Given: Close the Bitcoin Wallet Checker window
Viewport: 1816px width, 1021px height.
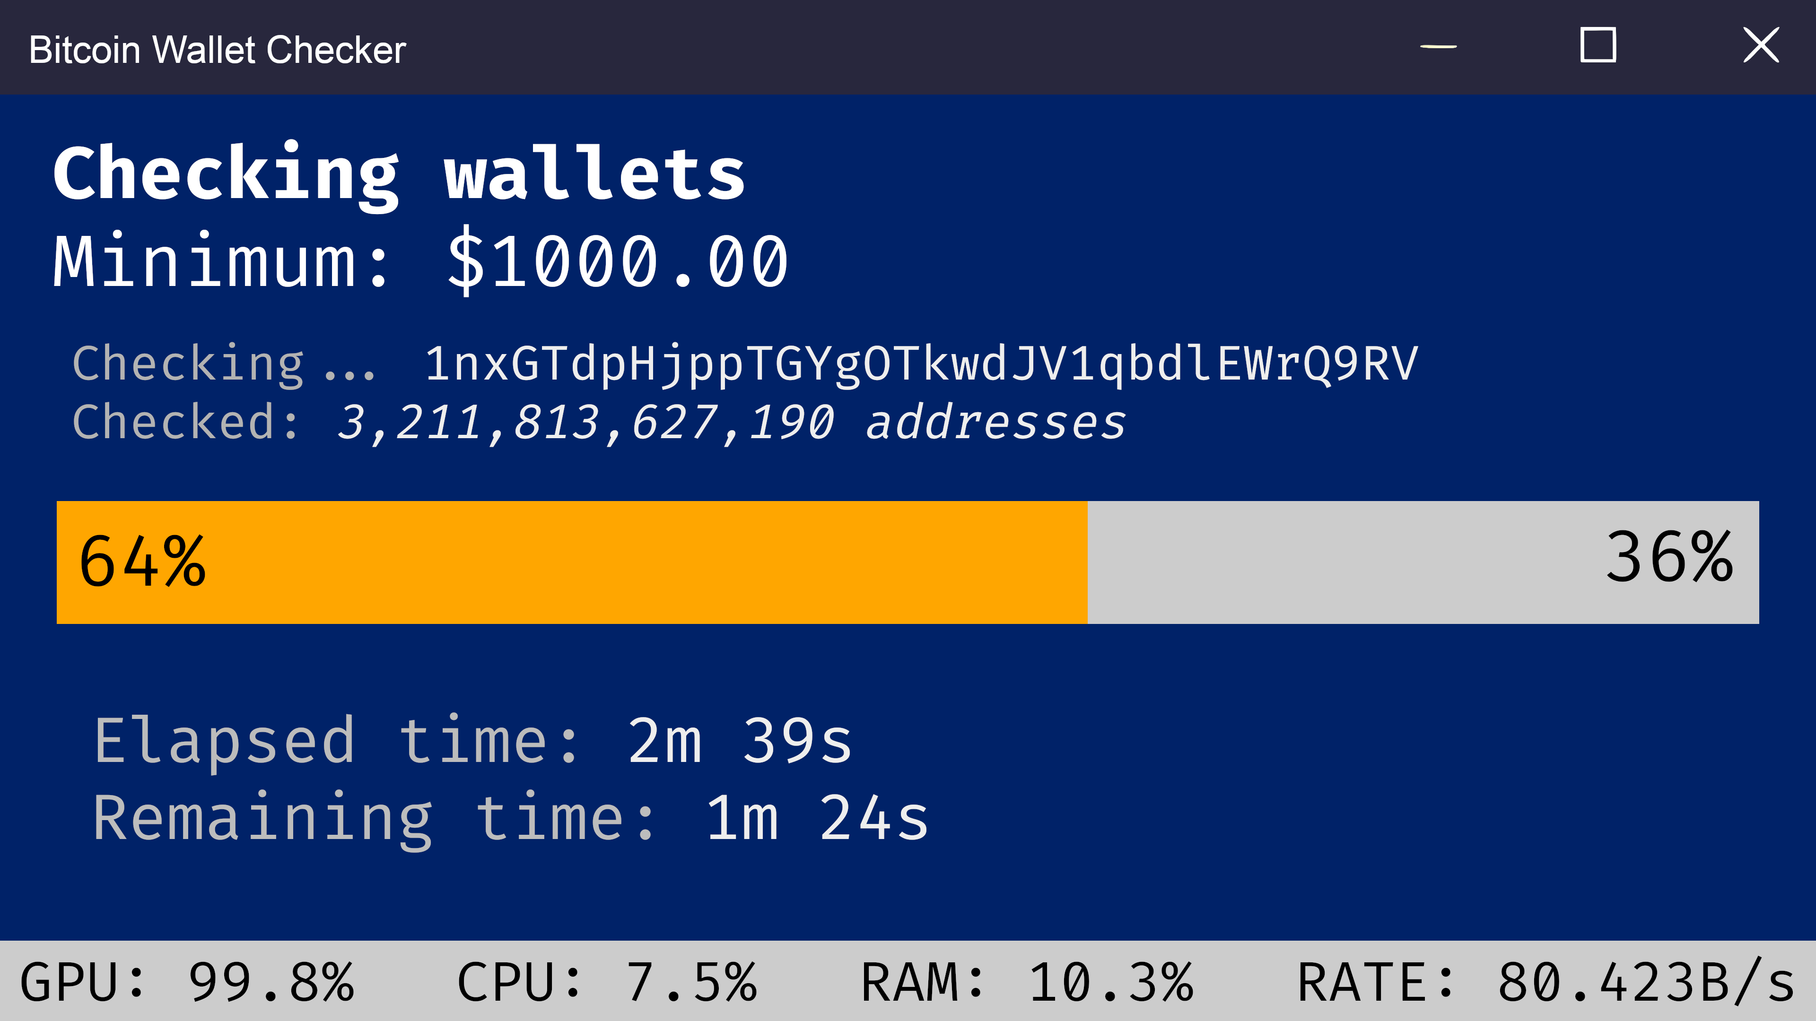Looking at the screenshot, I should tap(1760, 46).
